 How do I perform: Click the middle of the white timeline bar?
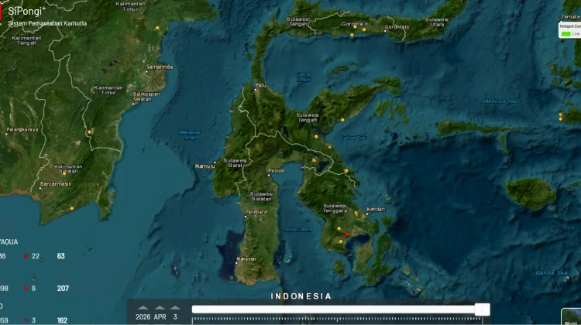(341, 310)
